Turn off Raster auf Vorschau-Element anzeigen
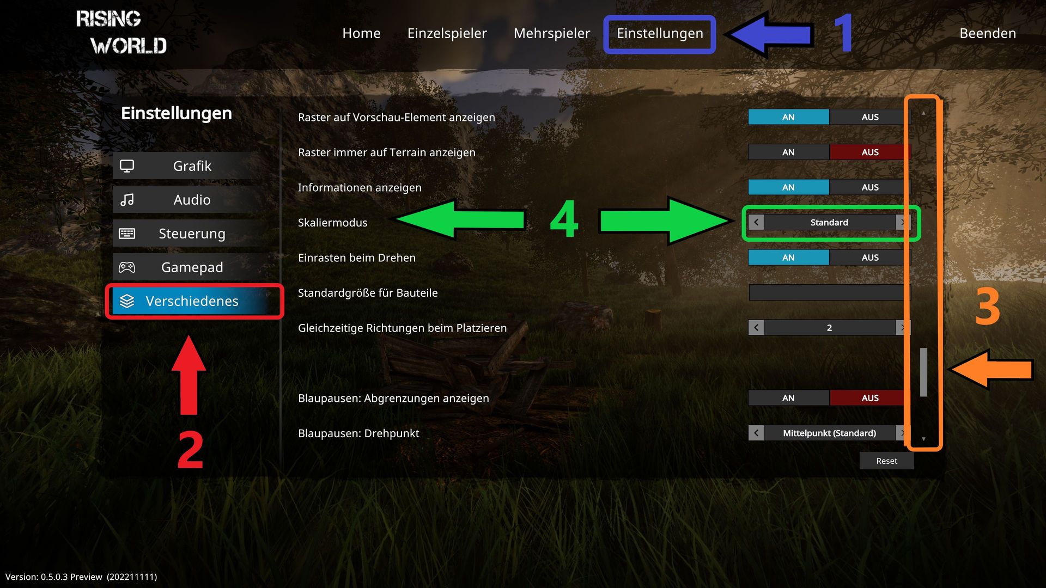Viewport: 1046px width, 588px height. (x=869, y=117)
